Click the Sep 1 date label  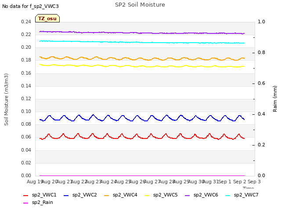225,182
